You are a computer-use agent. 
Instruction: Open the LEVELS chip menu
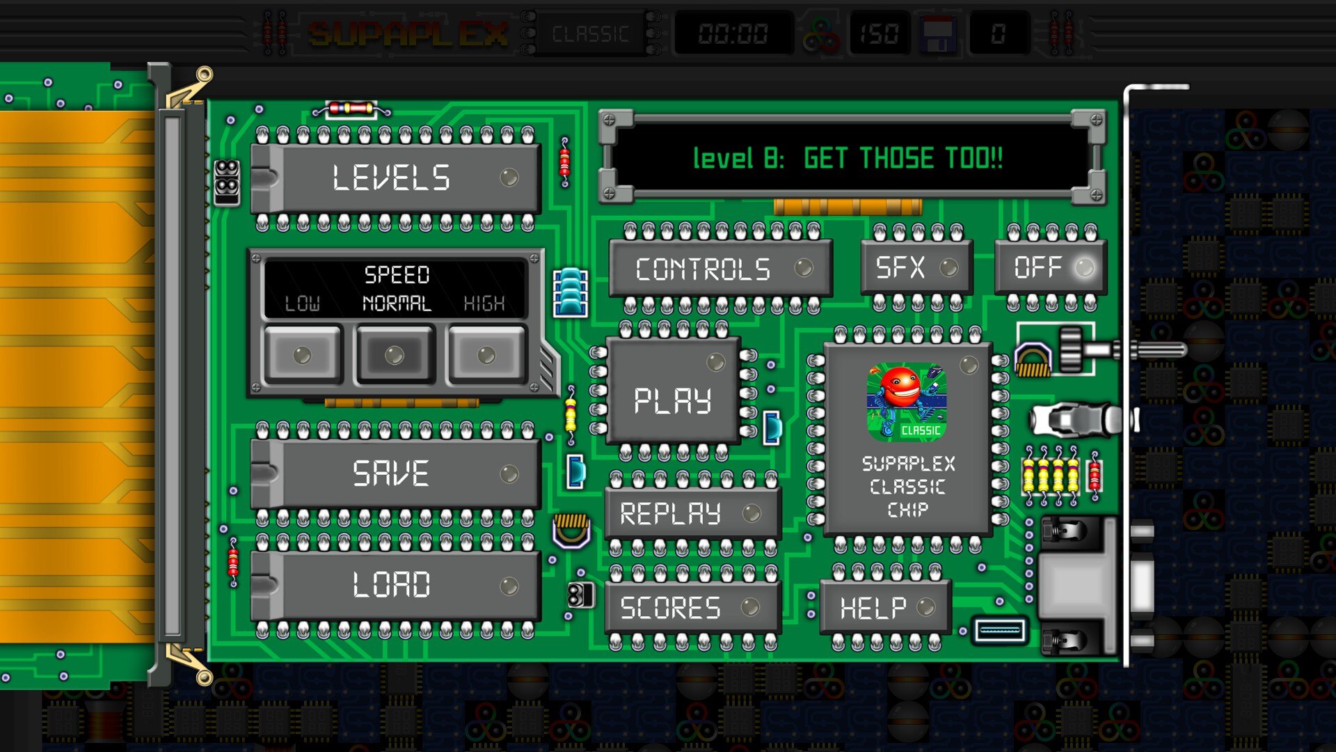click(395, 178)
